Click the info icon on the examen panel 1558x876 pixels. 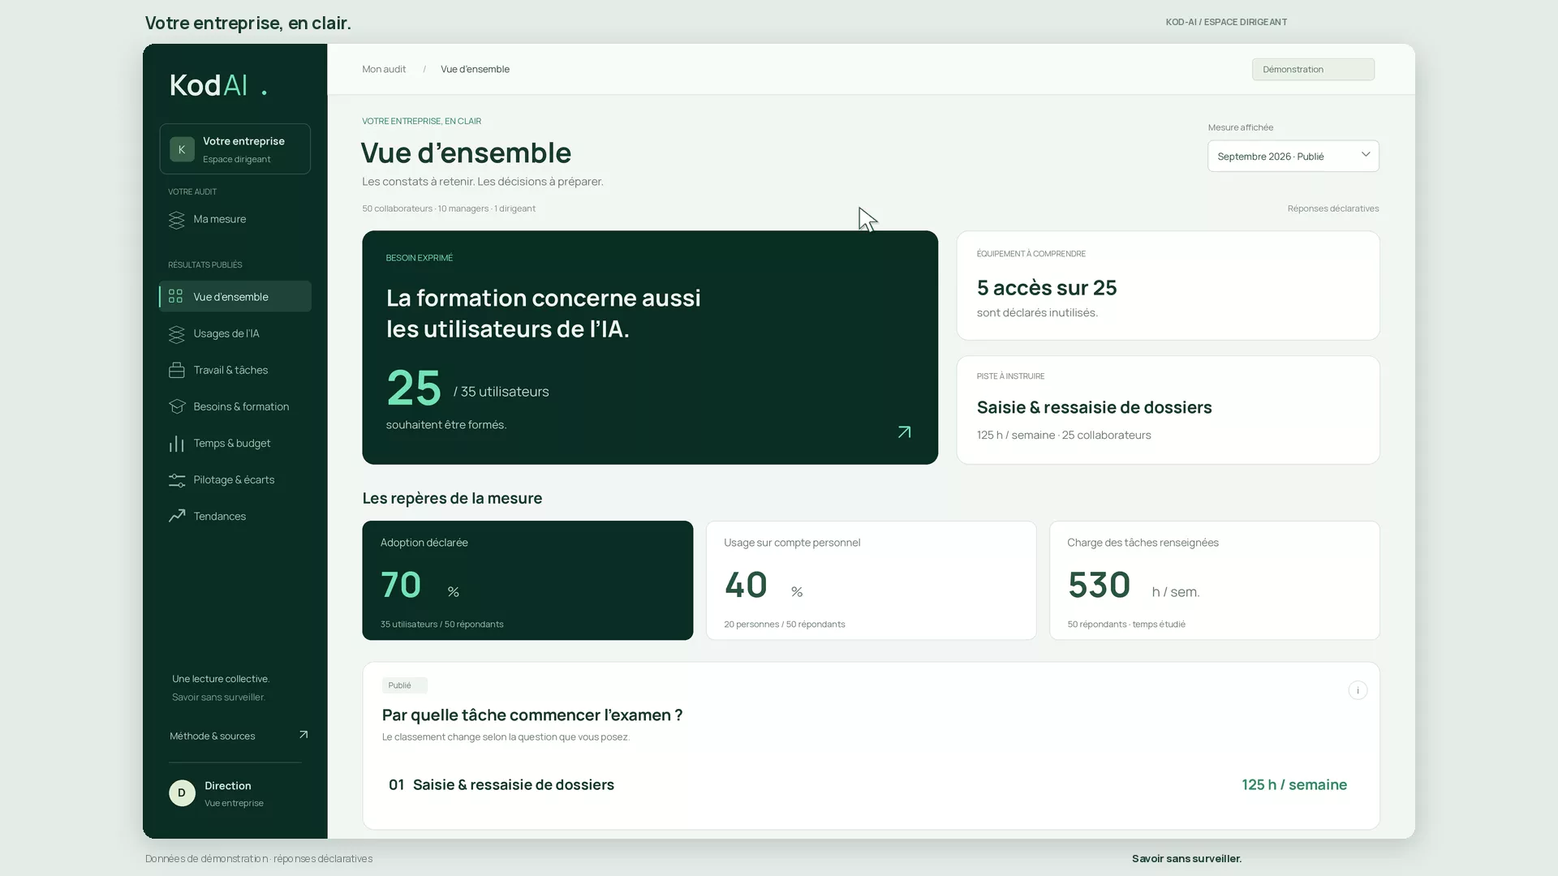tap(1358, 690)
